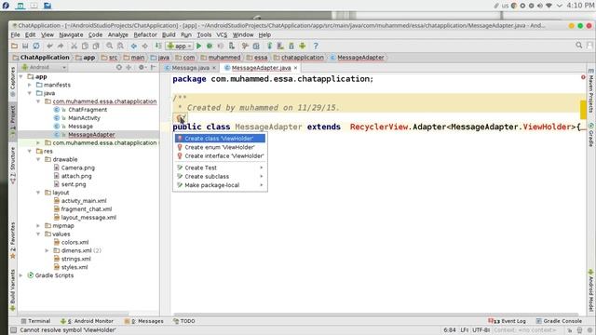The width and height of the screenshot is (596, 335).
Task: Open the Messages tool window
Action: tap(144, 321)
